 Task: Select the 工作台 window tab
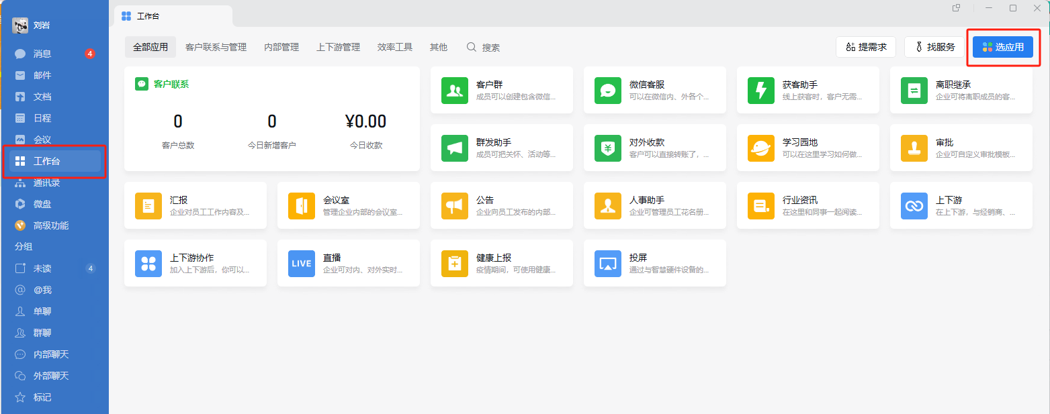[173, 16]
